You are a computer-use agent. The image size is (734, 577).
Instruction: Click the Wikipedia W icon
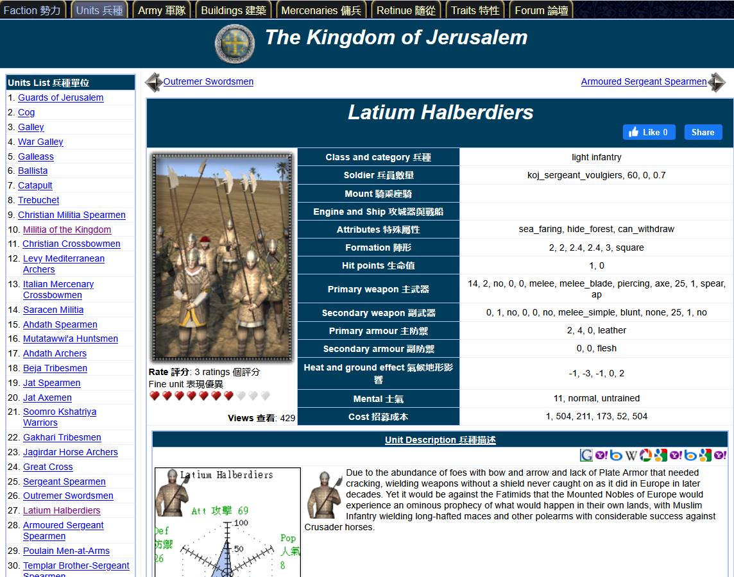pyautogui.click(x=631, y=455)
